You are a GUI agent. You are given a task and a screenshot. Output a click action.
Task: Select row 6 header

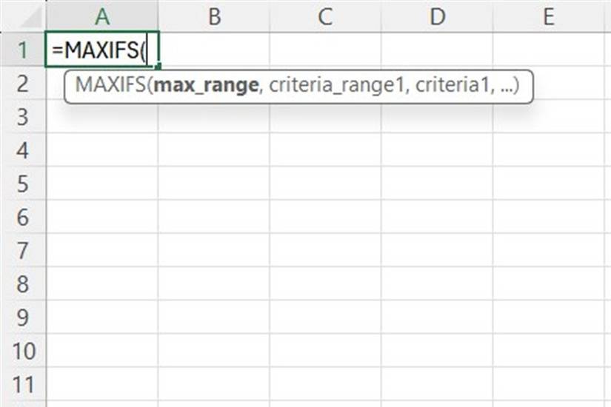pos(23,217)
